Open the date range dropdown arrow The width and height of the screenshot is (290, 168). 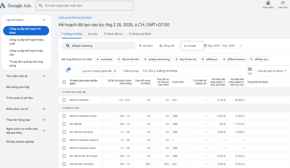[x=240, y=46]
